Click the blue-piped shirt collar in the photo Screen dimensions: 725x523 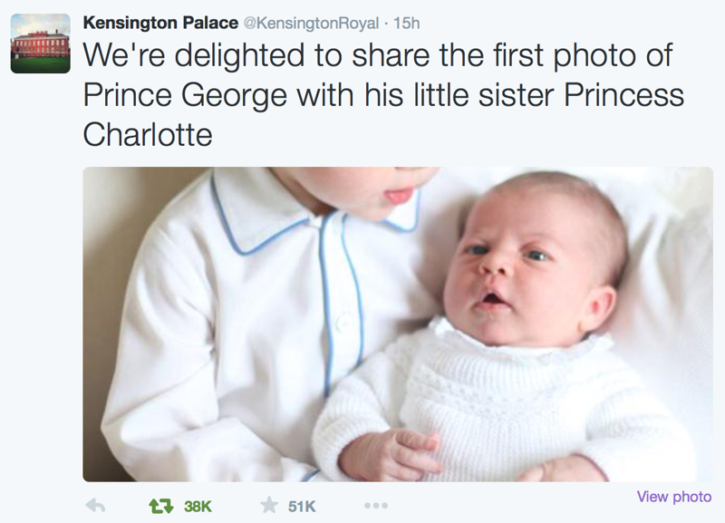(x=263, y=222)
